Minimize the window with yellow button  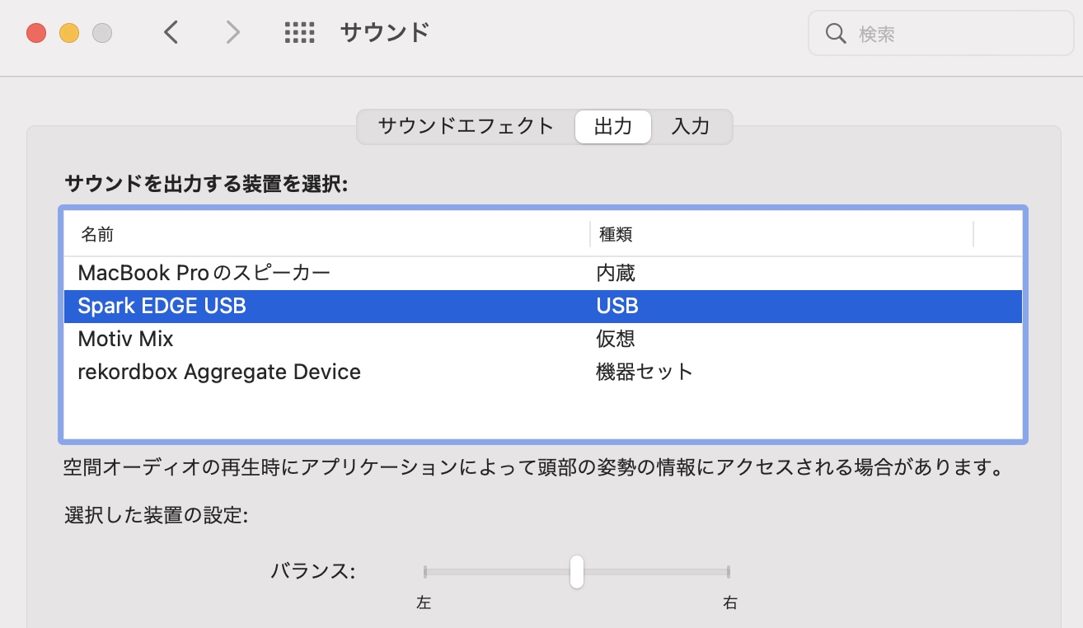(69, 34)
